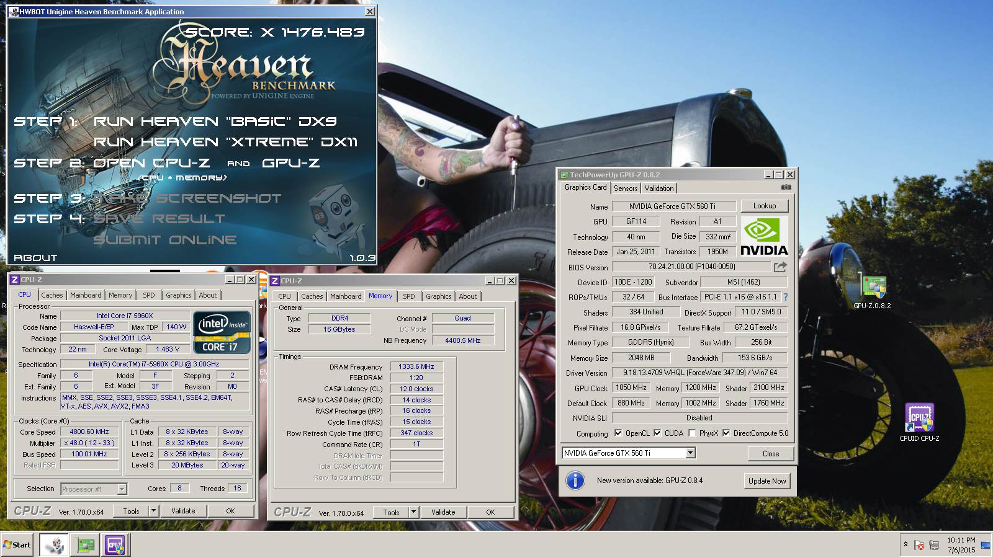Click ABOUT in Heaven benchmark window
Viewport: 993px width, 558px height.
click(35, 257)
